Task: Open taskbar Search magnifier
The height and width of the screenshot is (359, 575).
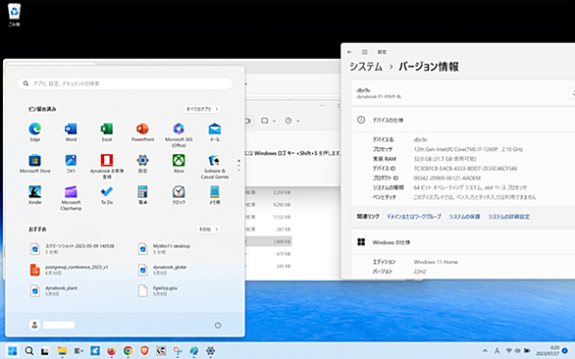Action: tap(29, 351)
